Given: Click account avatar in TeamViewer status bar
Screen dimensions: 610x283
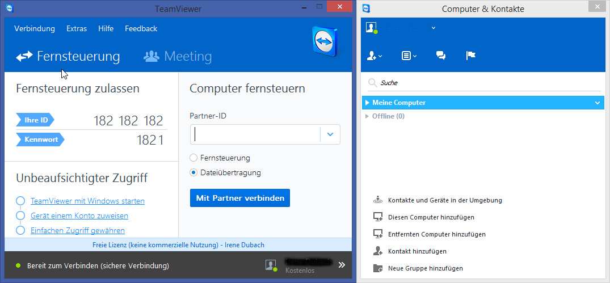Looking at the screenshot, I should coord(271,265).
